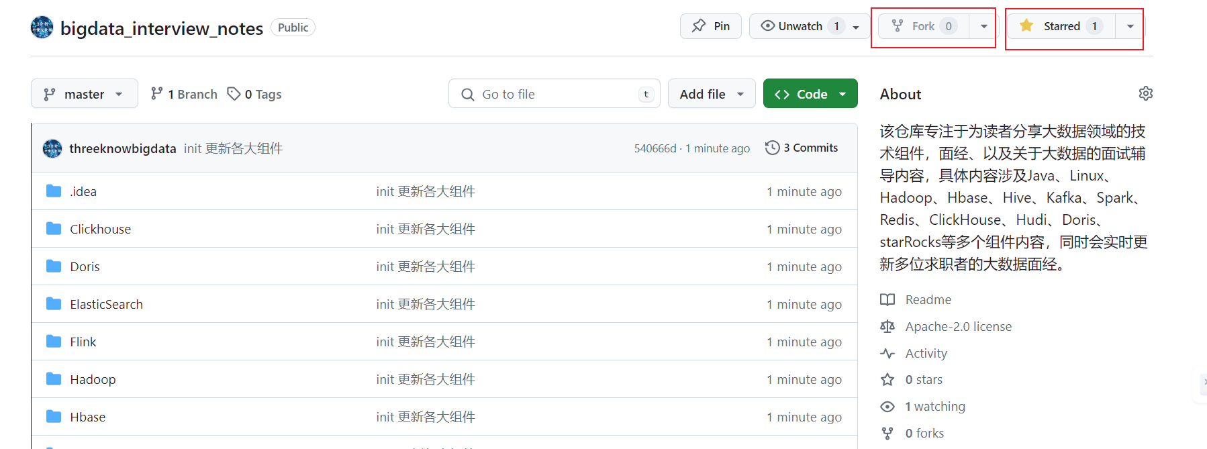Click the folder icon beside Clickhouse

54,229
